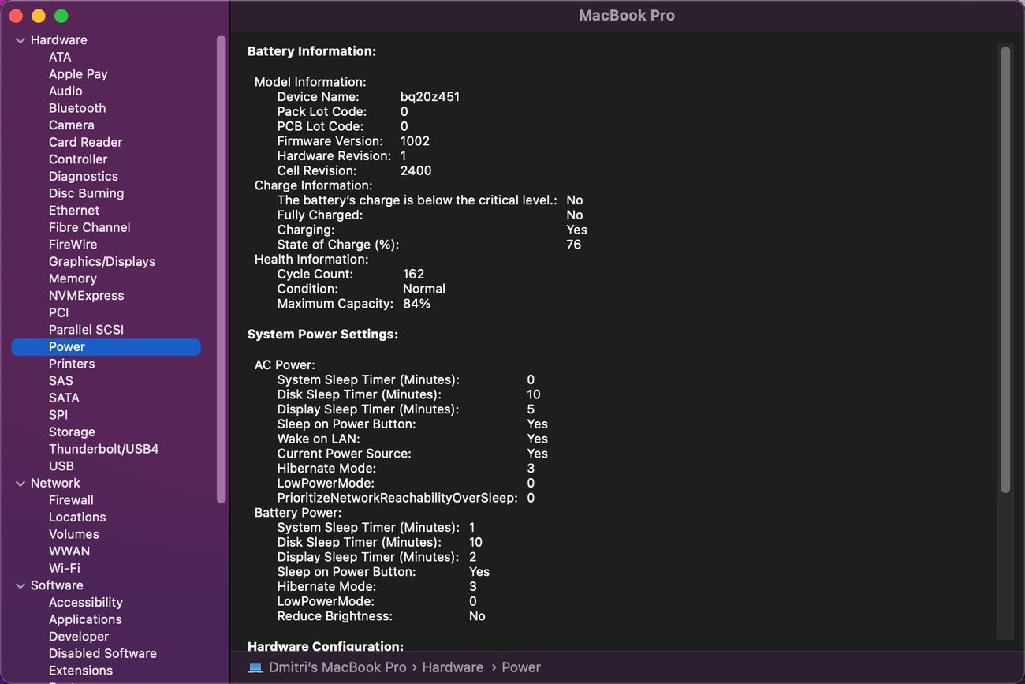Select Apple Pay in the sidebar
The width and height of the screenshot is (1025, 684).
coord(78,74)
